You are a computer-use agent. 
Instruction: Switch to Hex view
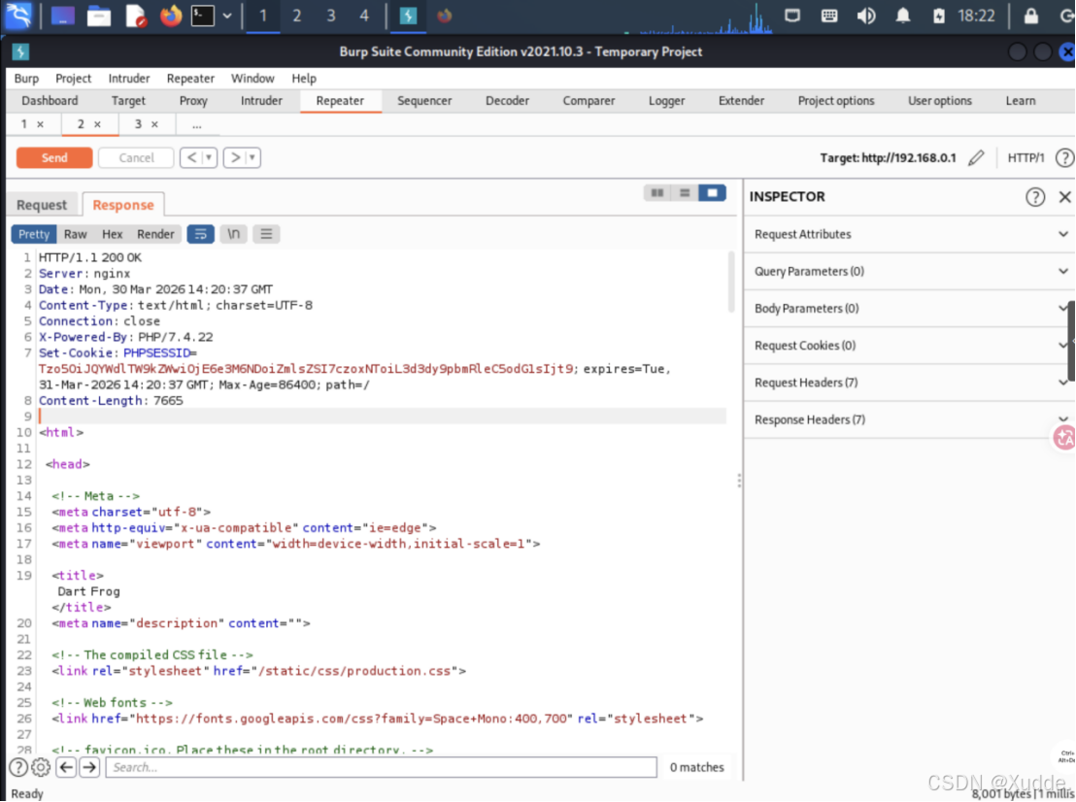112,234
